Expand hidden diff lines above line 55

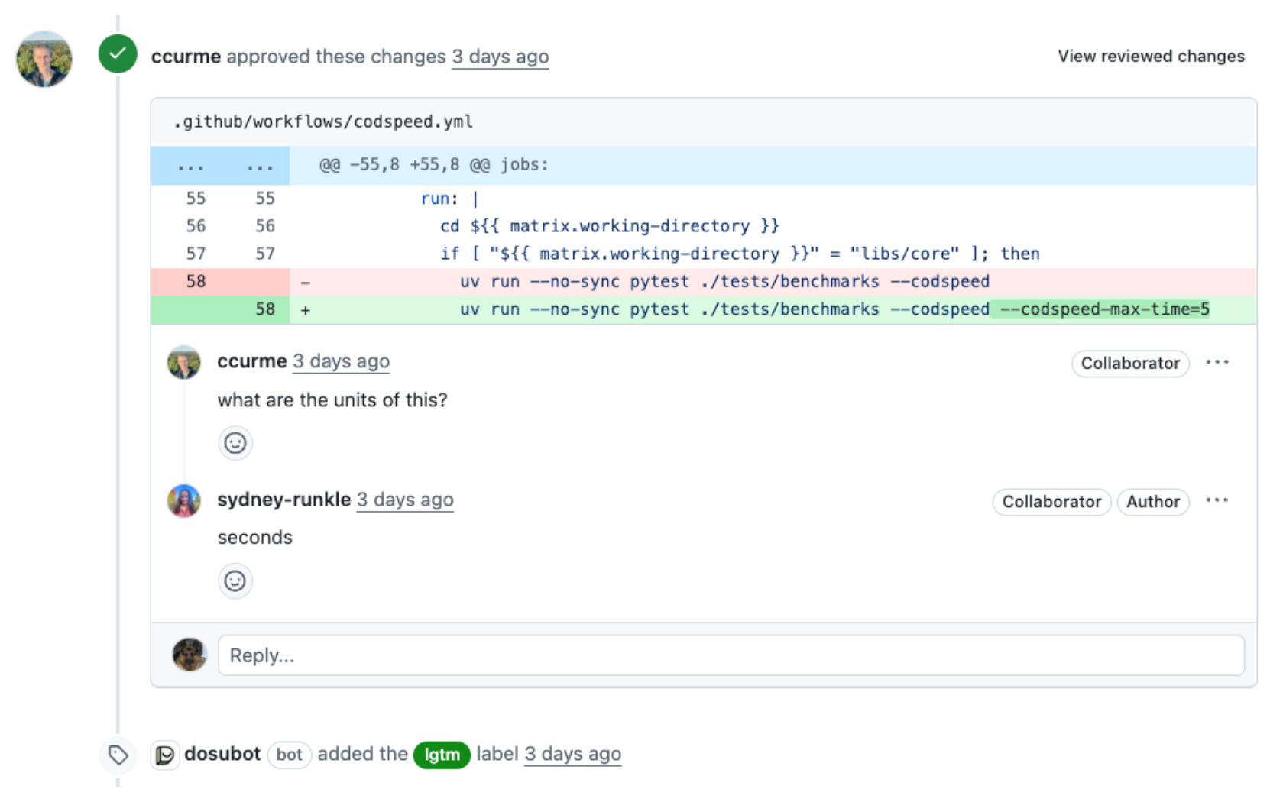(x=220, y=166)
